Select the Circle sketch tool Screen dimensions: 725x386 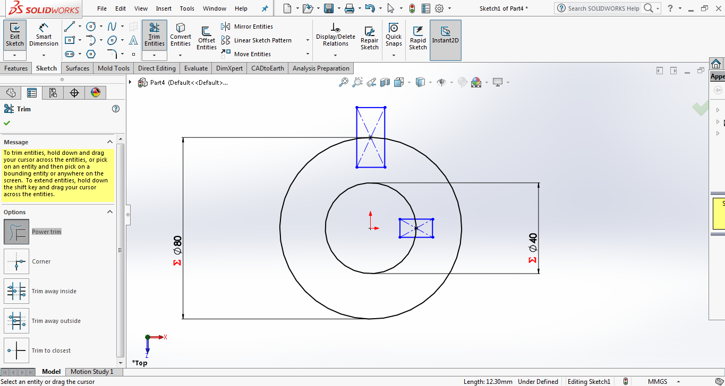[91, 27]
